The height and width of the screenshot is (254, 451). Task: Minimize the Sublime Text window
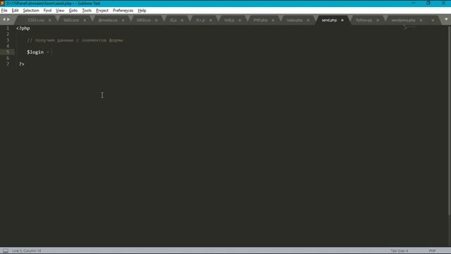tap(414, 3)
